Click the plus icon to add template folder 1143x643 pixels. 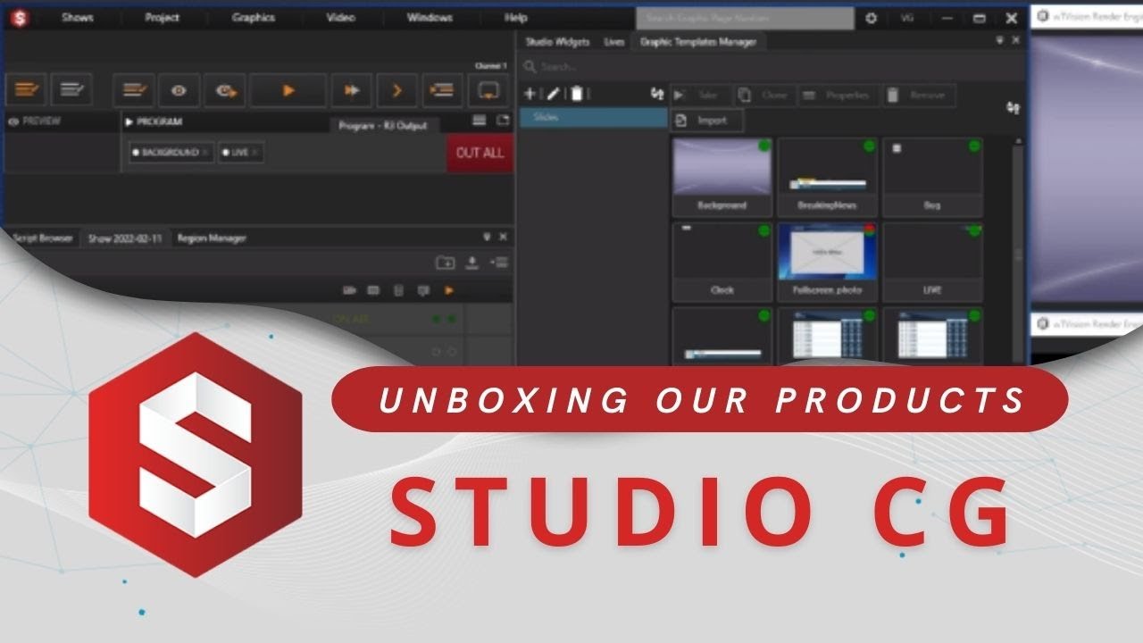pos(530,94)
